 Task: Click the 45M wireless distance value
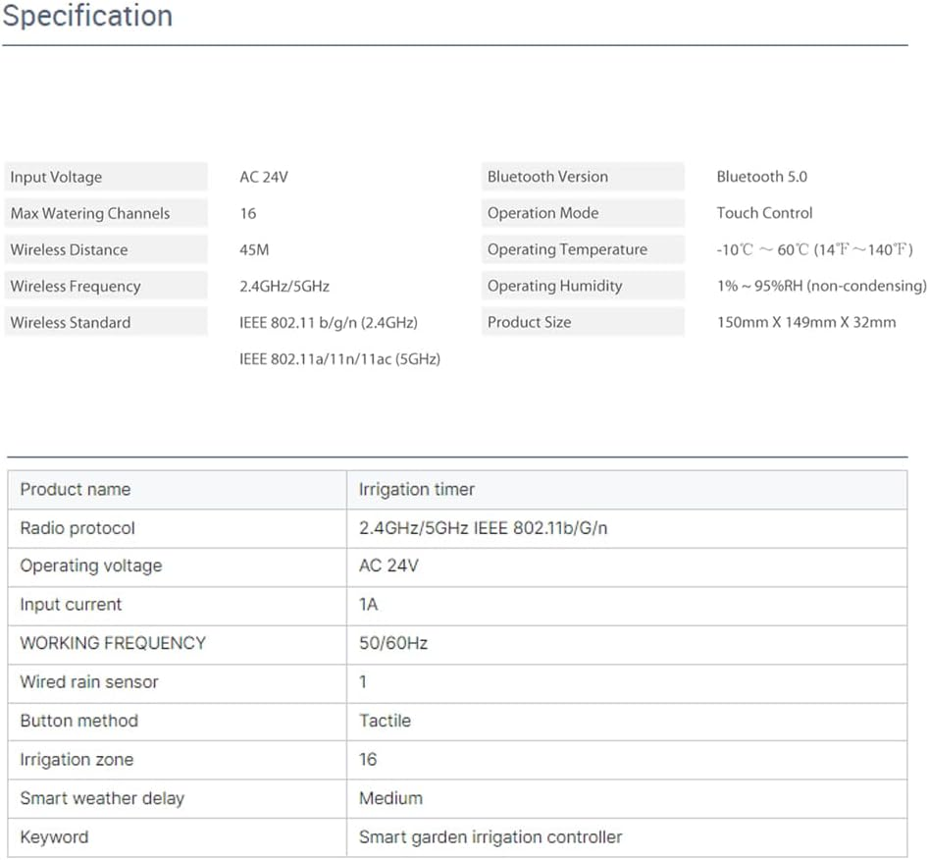pos(253,250)
